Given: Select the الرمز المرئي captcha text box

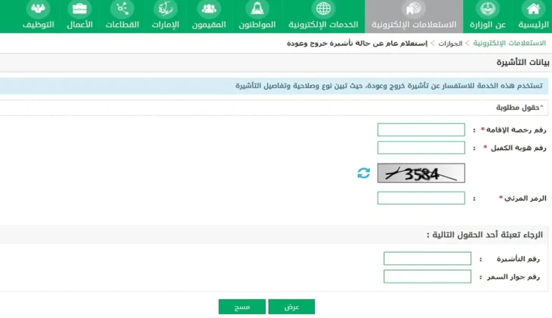Looking at the screenshot, I should click(x=421, y=198).
